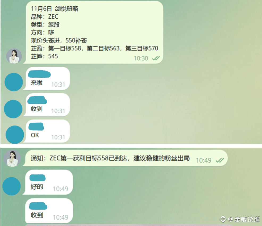Click the redacted sender name above 好的

click(38, 178)
